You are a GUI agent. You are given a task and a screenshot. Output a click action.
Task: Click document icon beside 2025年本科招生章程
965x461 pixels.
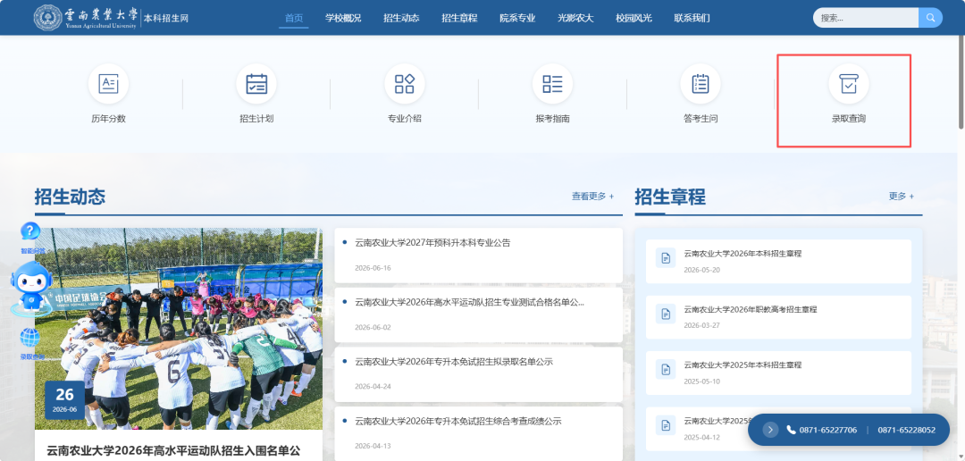coord(666,369)
